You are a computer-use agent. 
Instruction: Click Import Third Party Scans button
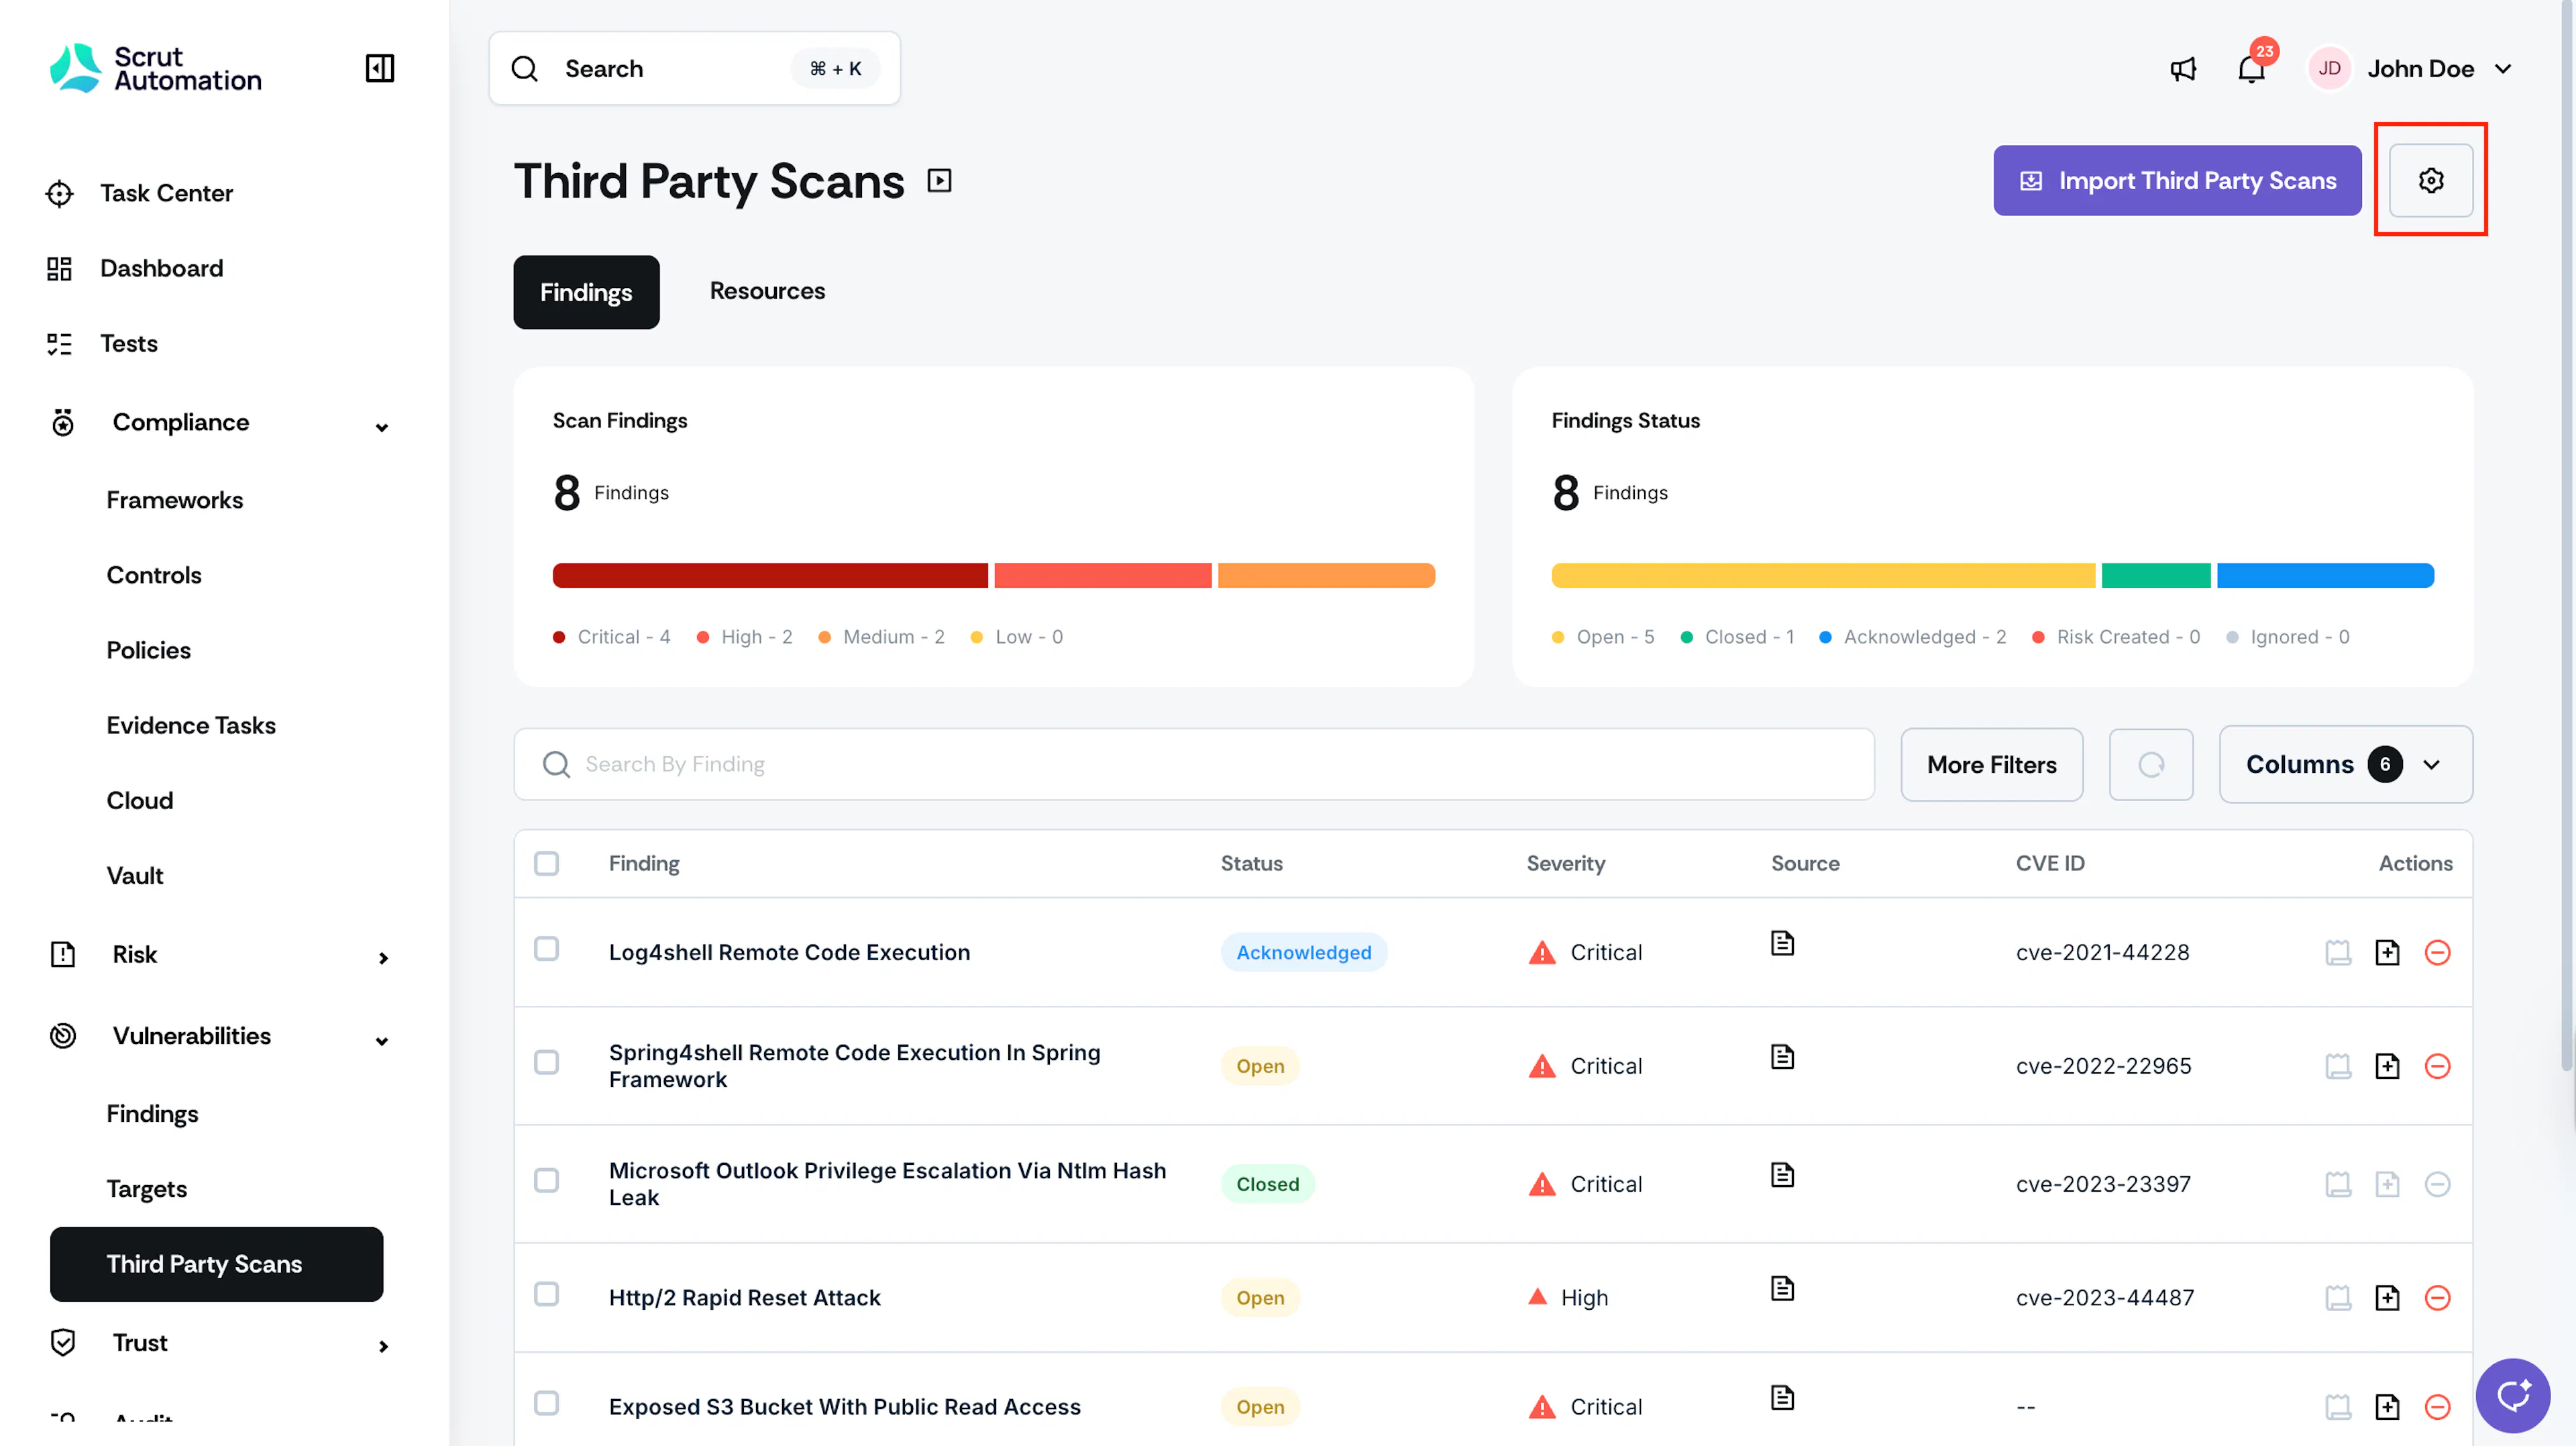[2177, 180]
